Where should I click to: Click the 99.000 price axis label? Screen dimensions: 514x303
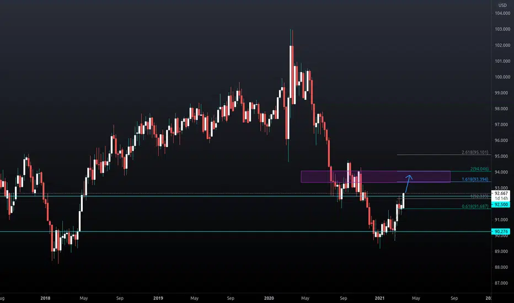tap(502, 93)
